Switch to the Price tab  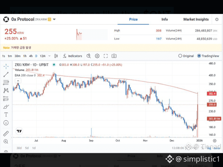click(x=133, y=19)
